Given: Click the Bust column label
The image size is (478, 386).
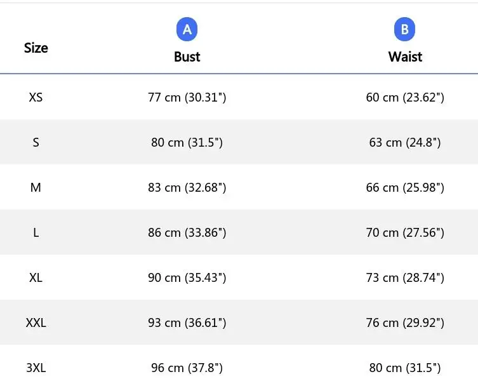Looking at the screenshot, I should [187, 57].
